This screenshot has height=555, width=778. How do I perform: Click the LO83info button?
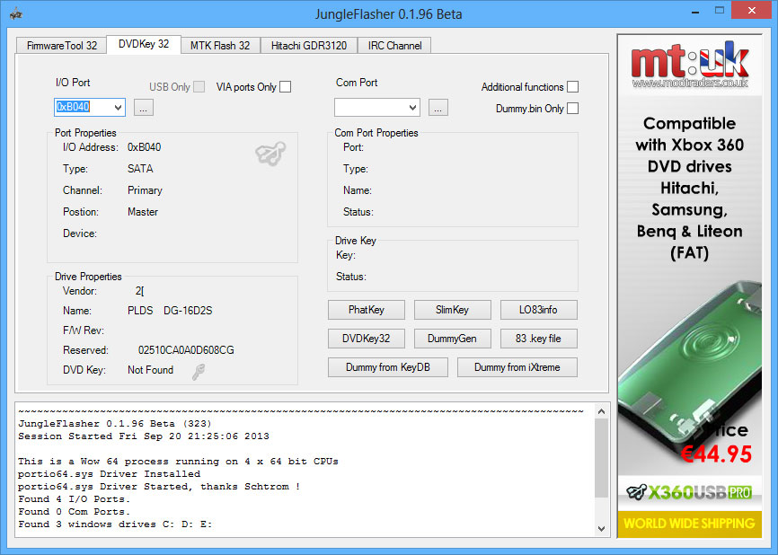coord(538,310)
